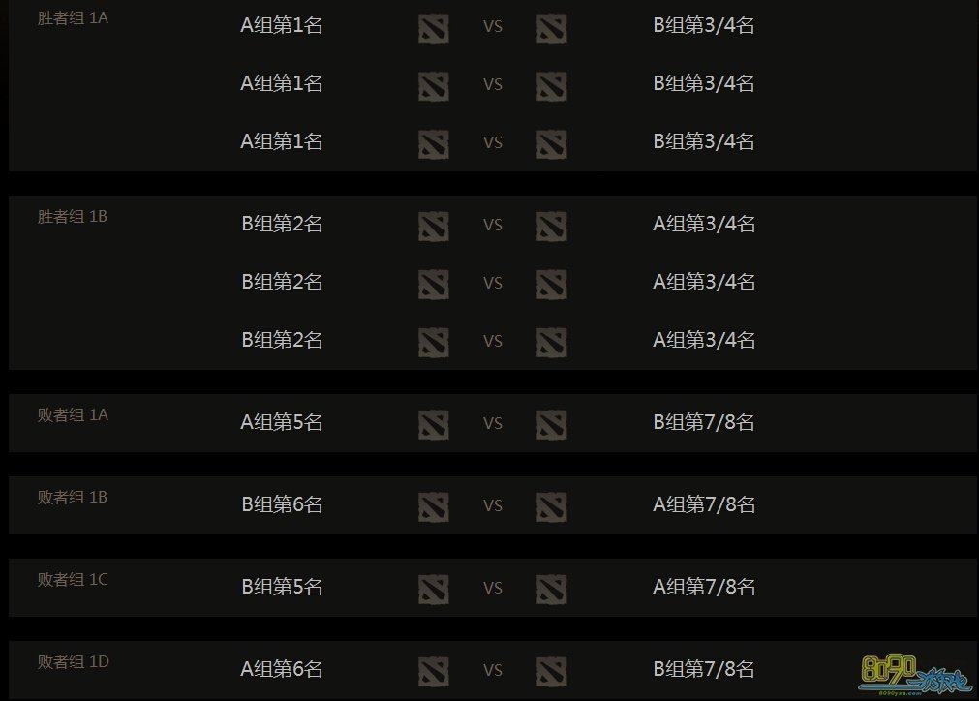Click the Dota logo beside A组第6名
979x701 pixels.
pos(434,670)
